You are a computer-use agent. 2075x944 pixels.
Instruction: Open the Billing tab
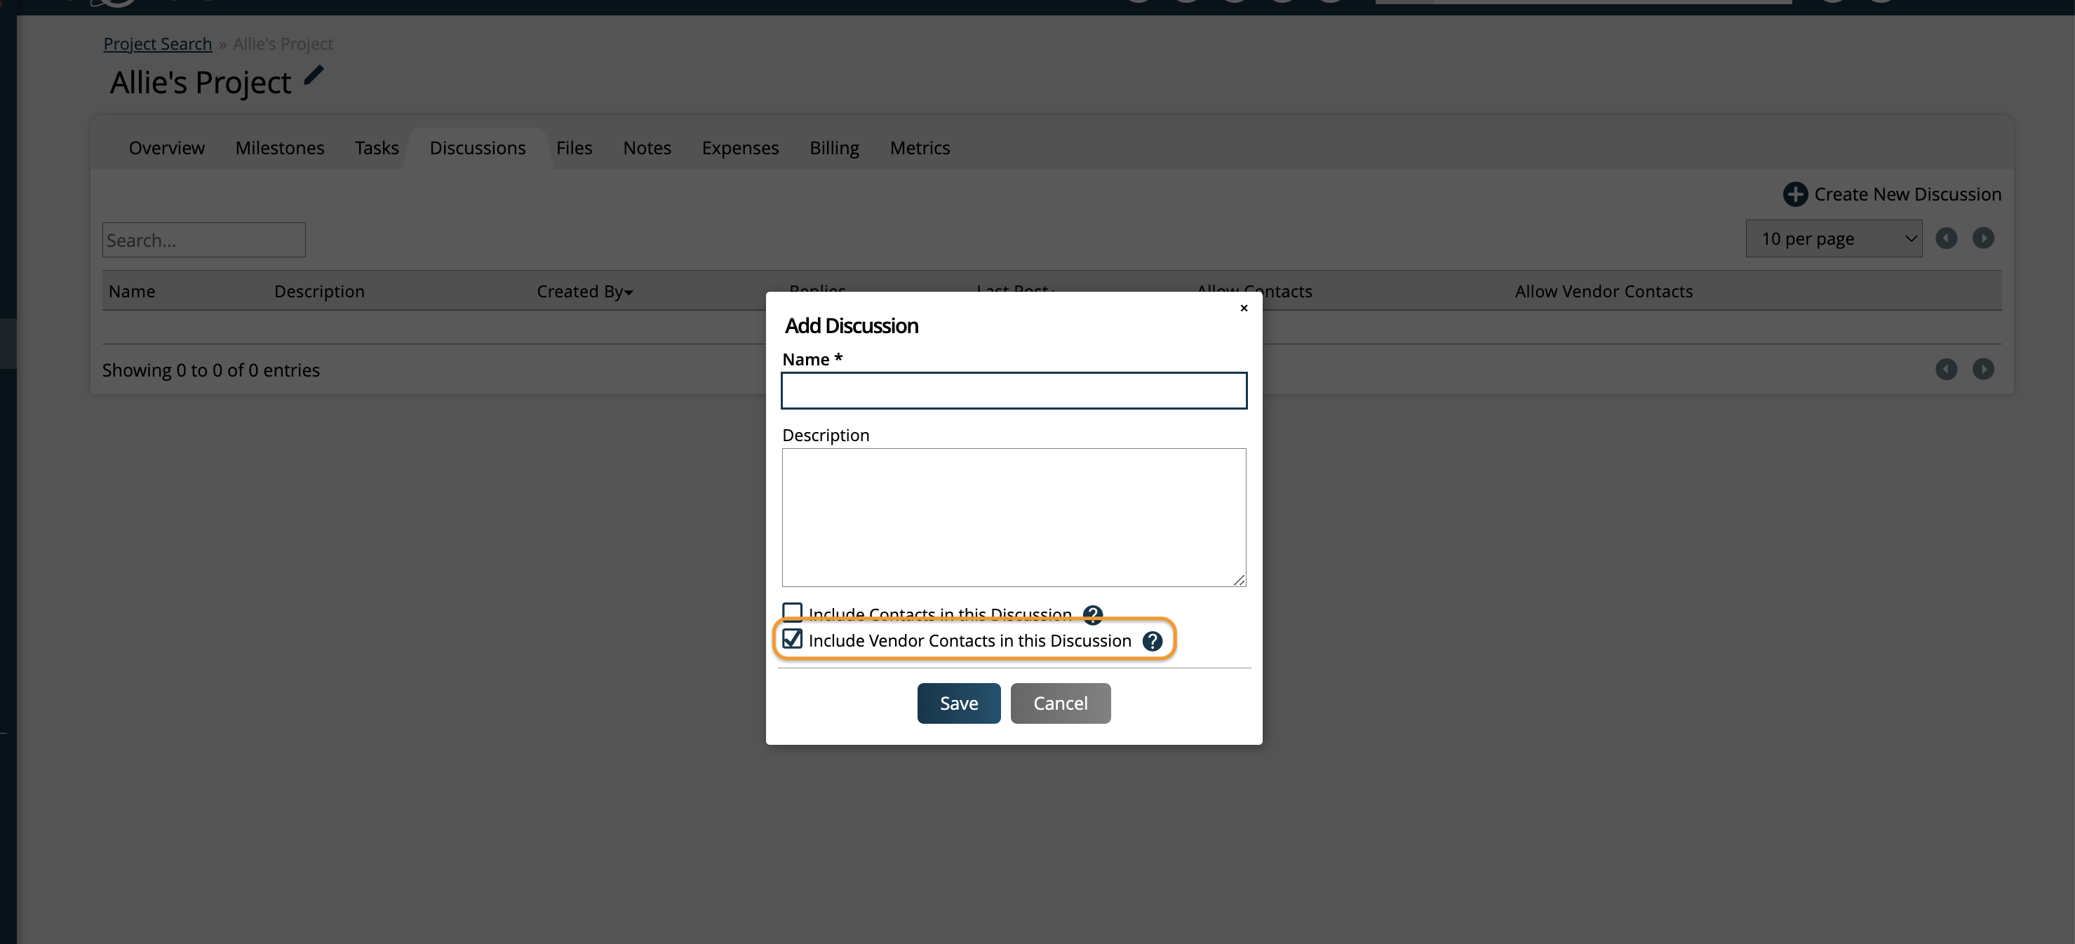[x=835, y=148]
